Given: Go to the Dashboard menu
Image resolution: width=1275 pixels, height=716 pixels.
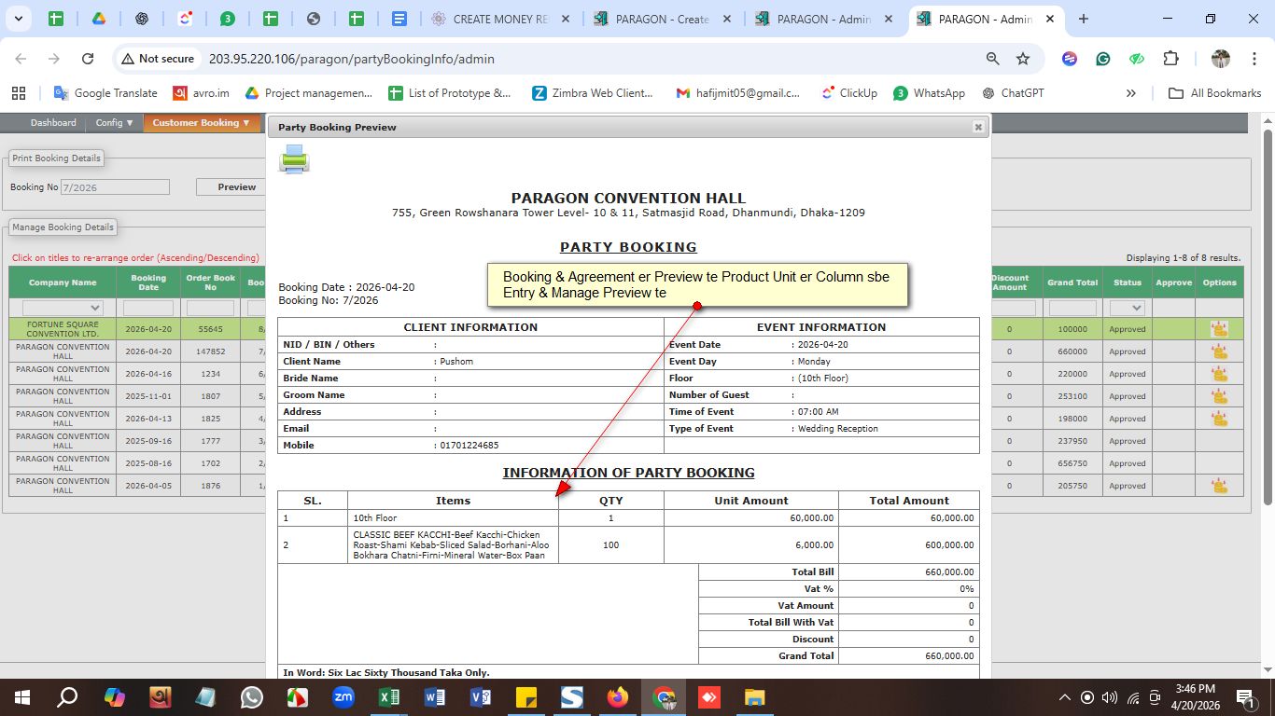Looking at the screenshot, I should 53,123.
